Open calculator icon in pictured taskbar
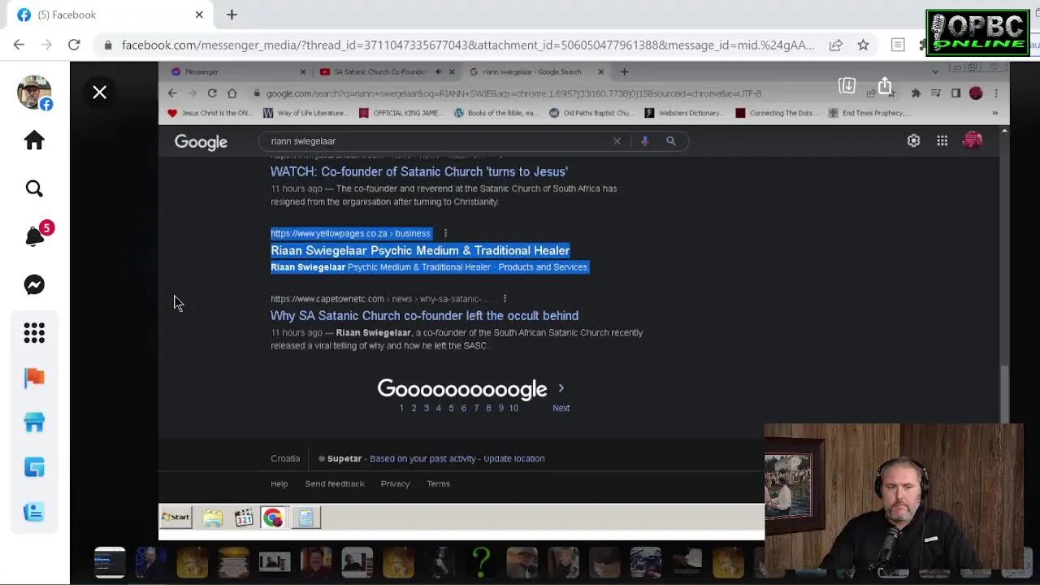 [306, 518]
